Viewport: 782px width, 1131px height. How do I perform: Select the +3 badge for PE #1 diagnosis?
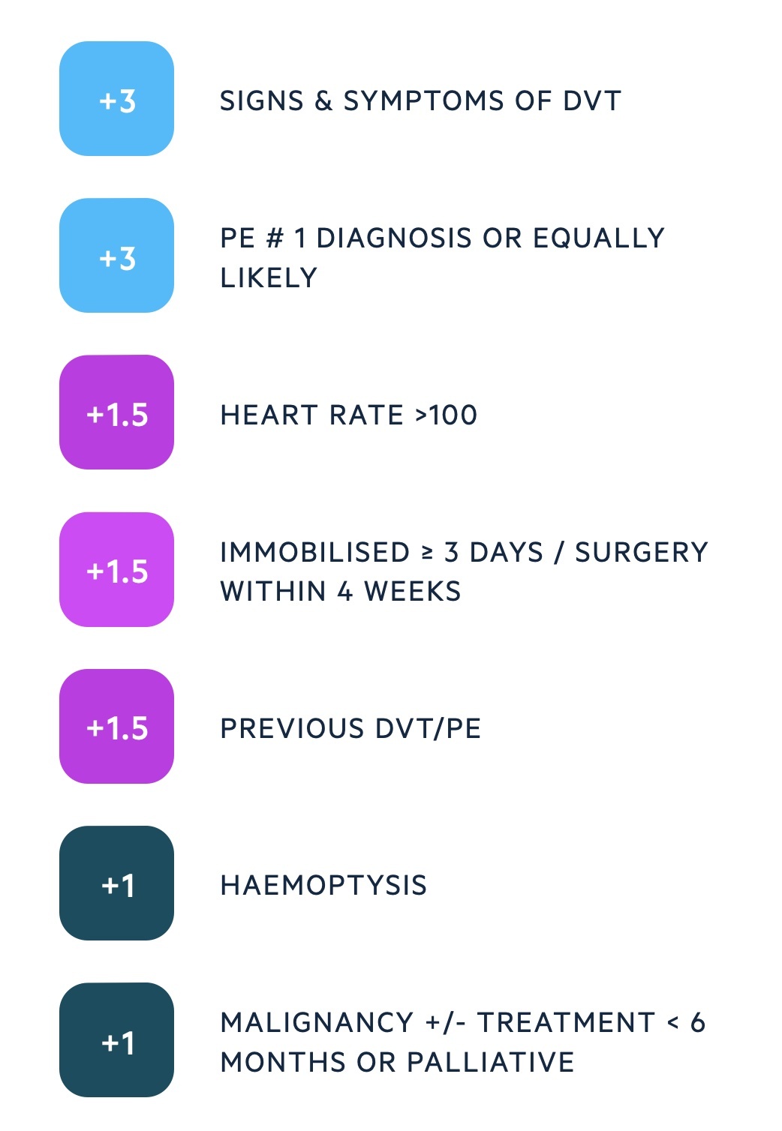(x=116, y=256)
